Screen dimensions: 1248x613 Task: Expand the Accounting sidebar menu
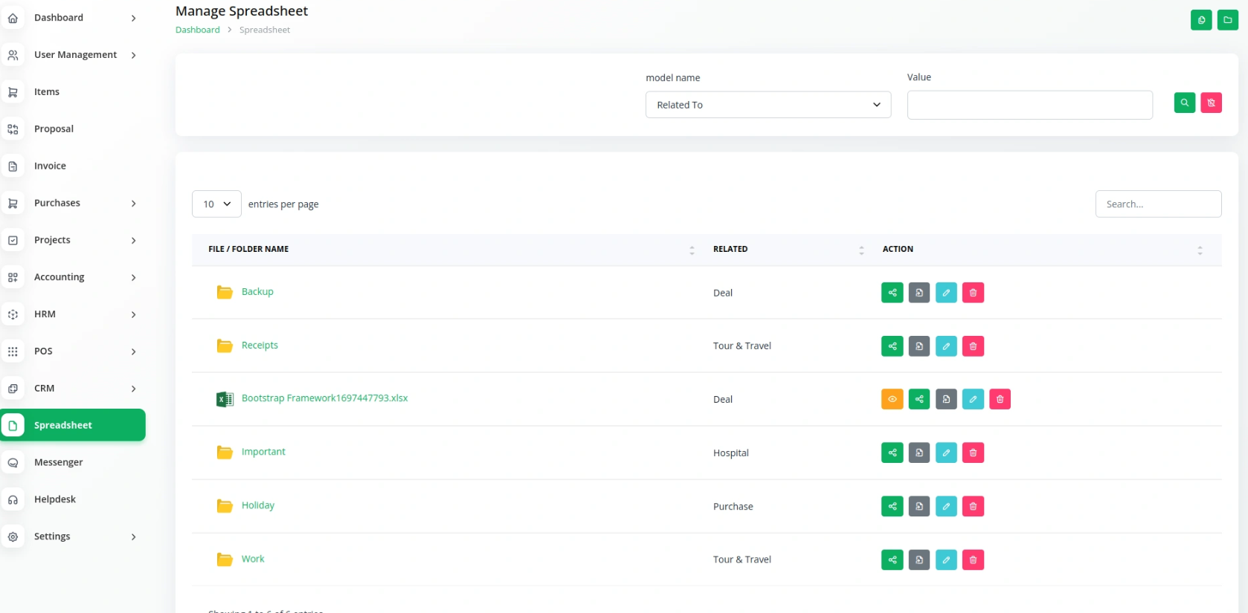point(73,277)
